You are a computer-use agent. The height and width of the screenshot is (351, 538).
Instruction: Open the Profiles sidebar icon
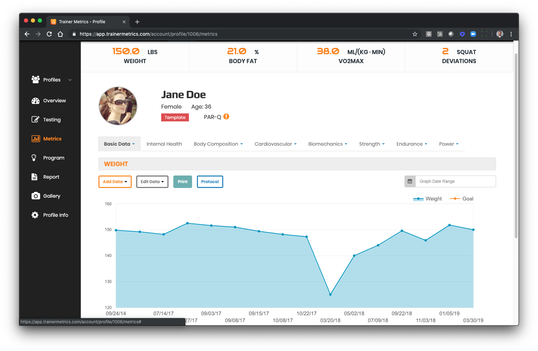coord(35,79)
